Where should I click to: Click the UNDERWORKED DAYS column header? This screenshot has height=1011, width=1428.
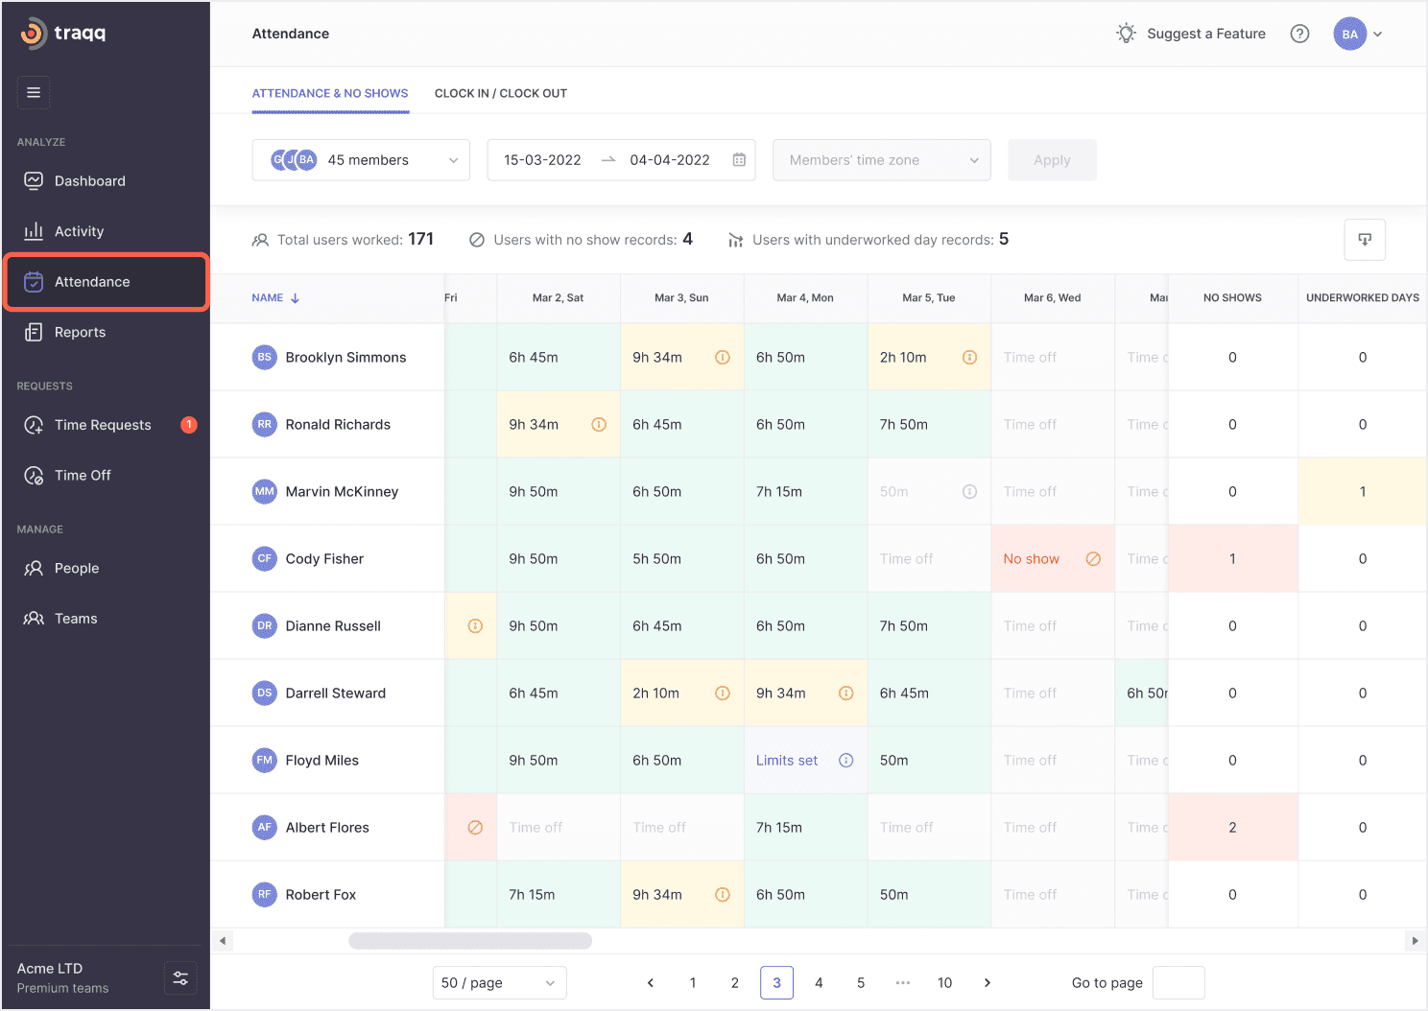click(1362, 298)
